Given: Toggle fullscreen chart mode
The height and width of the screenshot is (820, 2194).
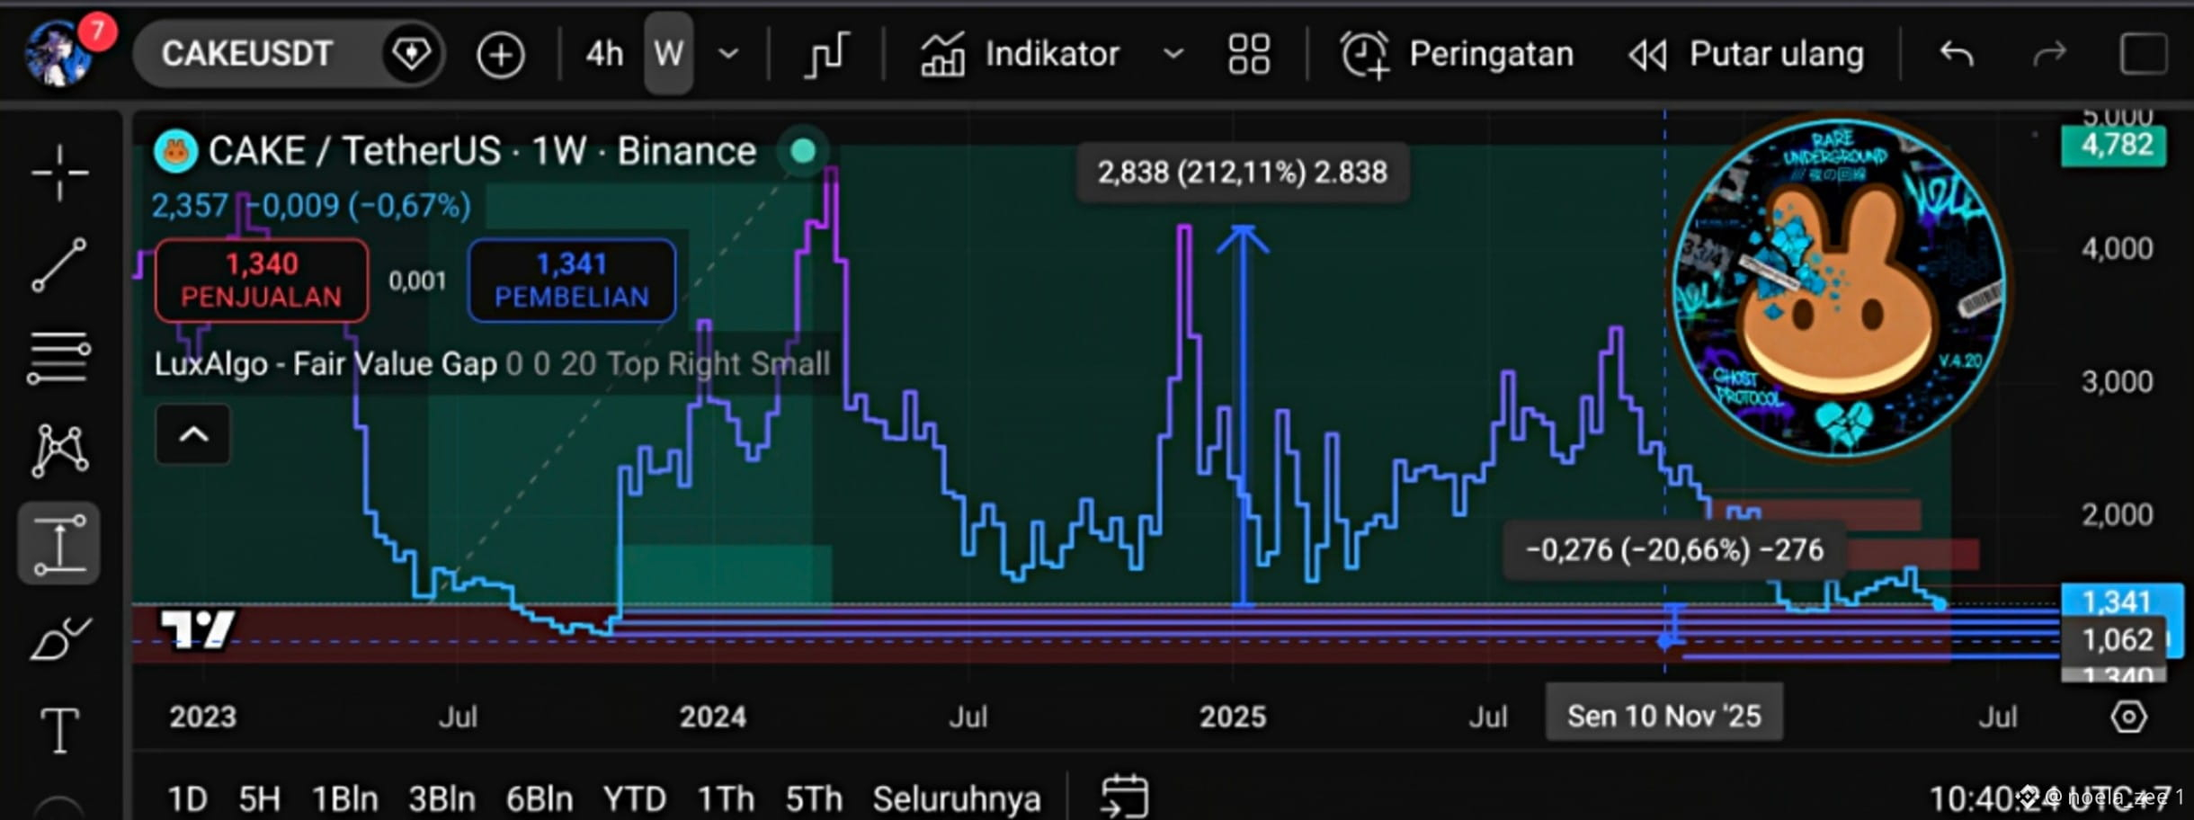Looking at the screenshot, I should point(2144,54).
